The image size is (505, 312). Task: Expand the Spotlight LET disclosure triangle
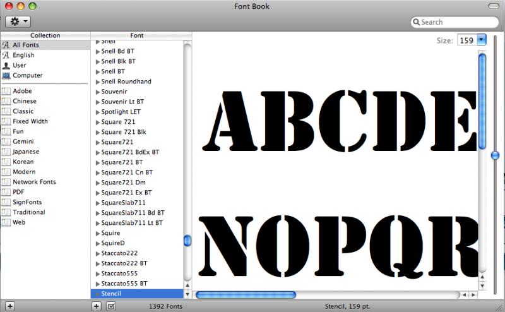(x=98, y=112)
